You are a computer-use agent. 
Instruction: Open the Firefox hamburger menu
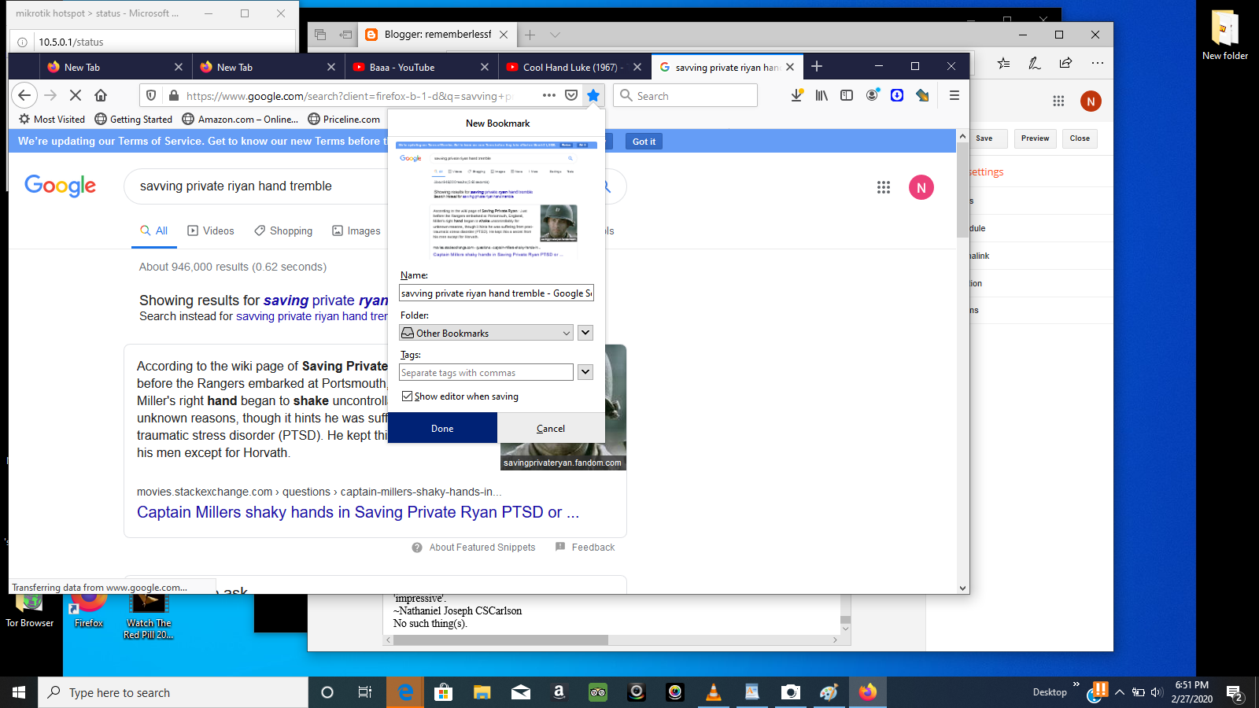(x=954, y=95)
